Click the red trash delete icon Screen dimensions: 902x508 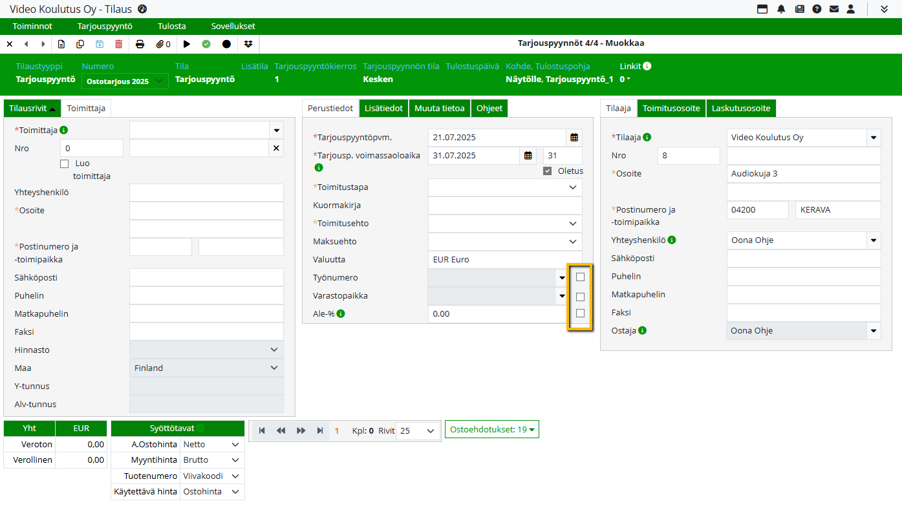[x=118, y=44]
